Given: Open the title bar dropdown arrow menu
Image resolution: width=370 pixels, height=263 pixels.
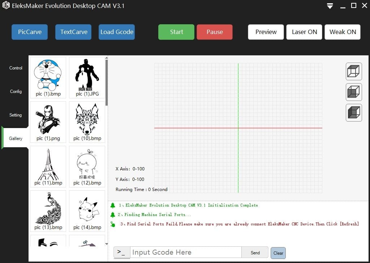Looking at the screenshot, I should pyautogui.click(x=330, y=6).
